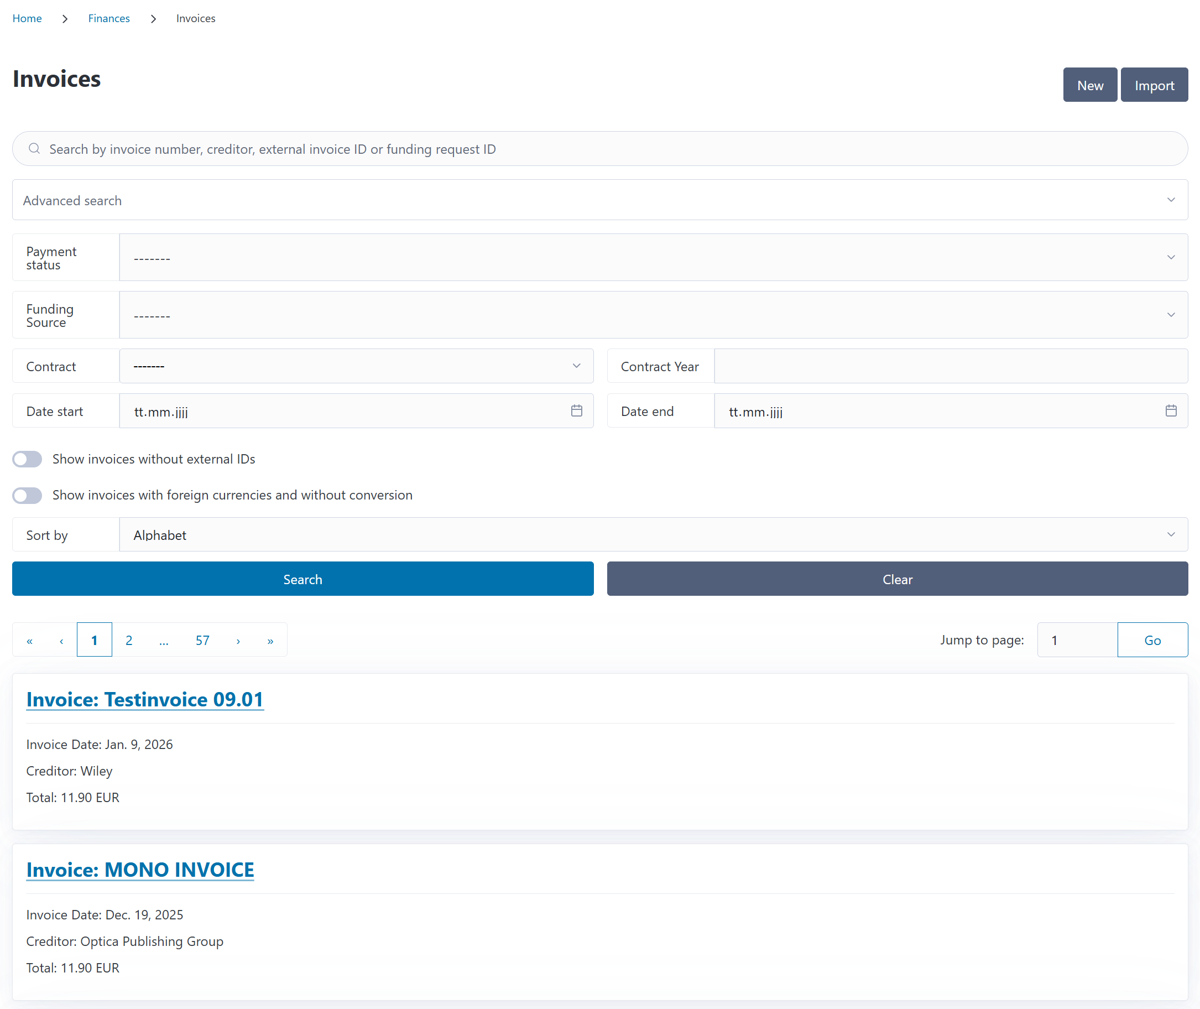Enable Show invoices without external IDs
The image size is (1200, 1009).
pos(28,459)
